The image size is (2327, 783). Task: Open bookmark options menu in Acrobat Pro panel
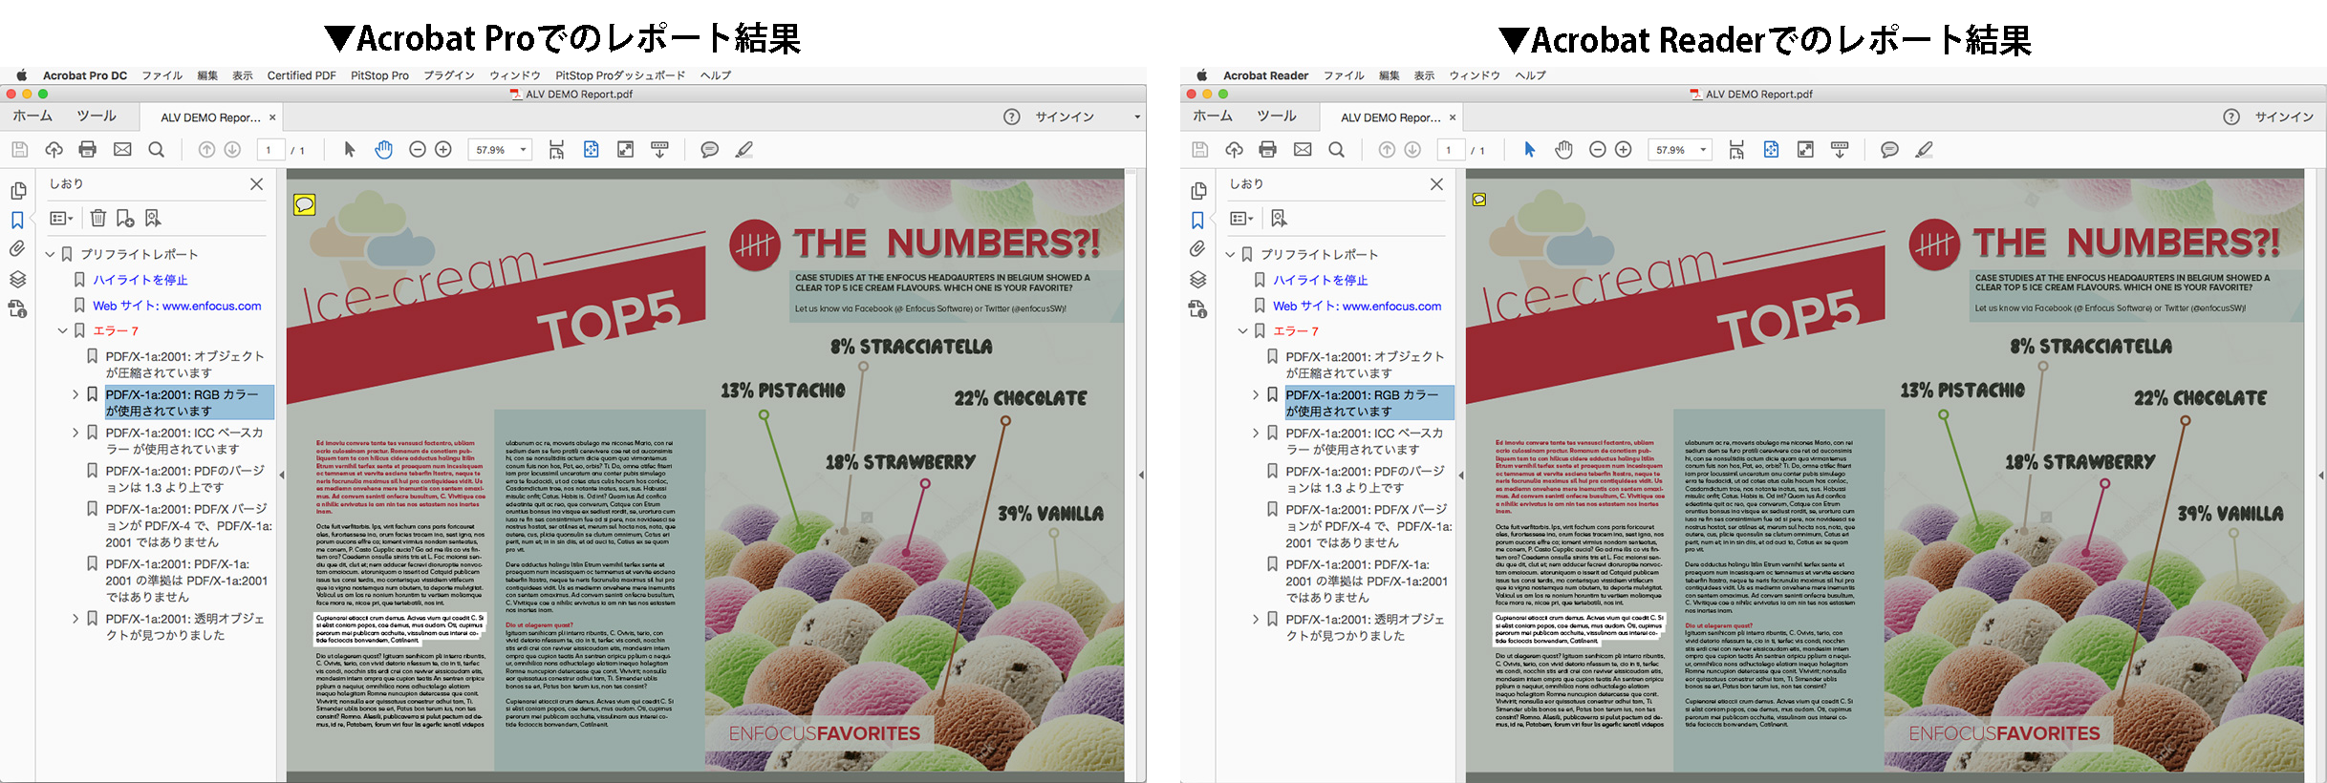pyautogui.click(x=61, y=219)
